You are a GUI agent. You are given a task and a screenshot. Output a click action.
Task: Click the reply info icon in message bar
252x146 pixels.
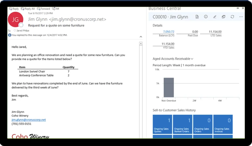pos(10,35)
